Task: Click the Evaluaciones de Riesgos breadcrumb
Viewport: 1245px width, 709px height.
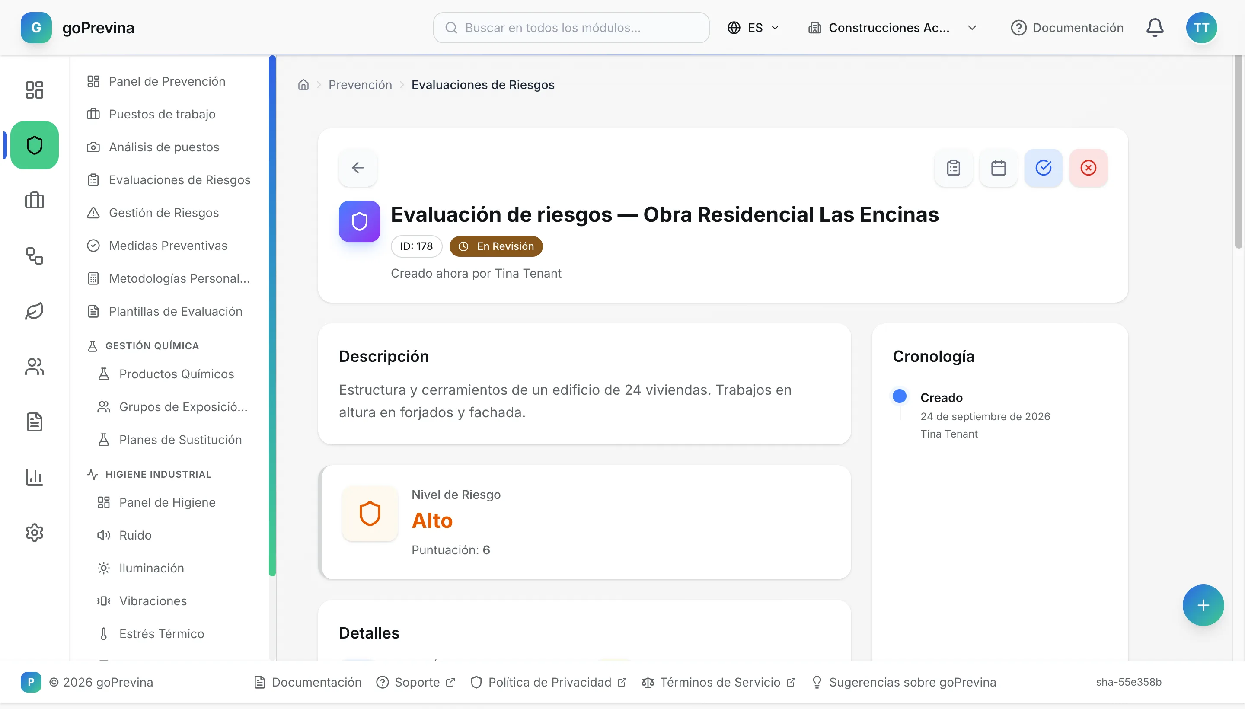Action: click(x=482, y=85)
